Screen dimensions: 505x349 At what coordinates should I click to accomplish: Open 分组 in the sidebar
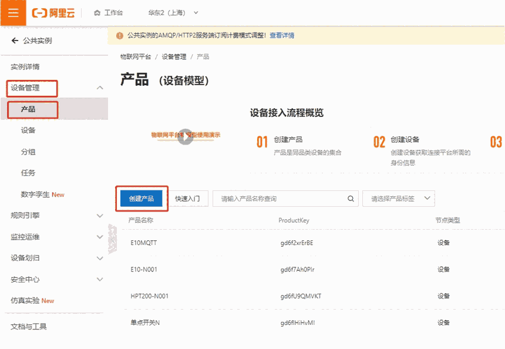point(28,152)
